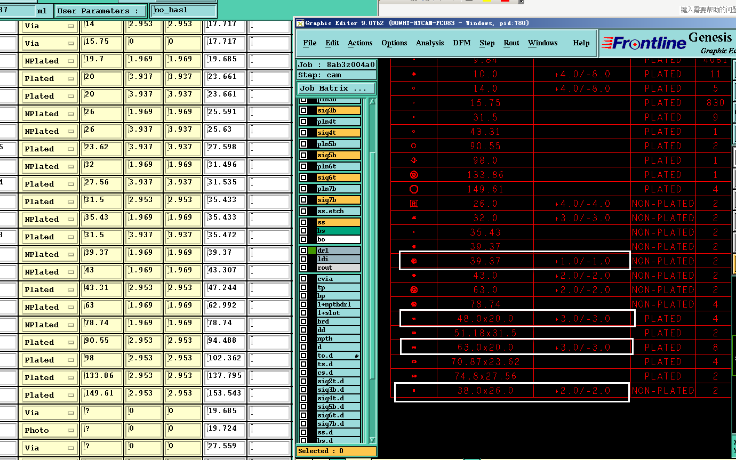The width and height of the screenshot is (736, 460).
Task: Select the 1+npthdrl layer name
Action: click(338, 304)
